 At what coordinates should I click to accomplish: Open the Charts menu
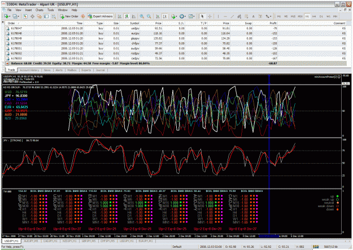point(39,10)
